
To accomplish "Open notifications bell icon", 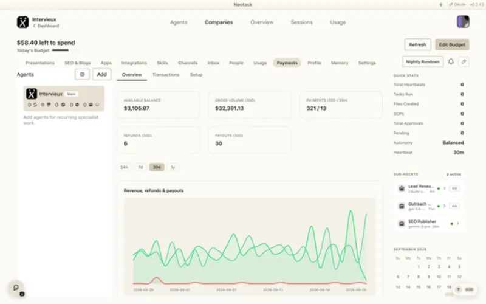I will coord(451,62).
